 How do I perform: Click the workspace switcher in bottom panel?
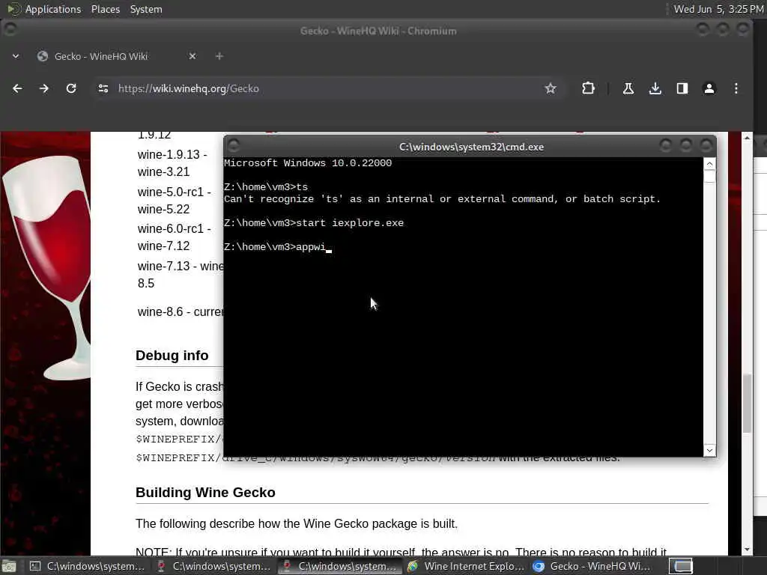(681, 566)
